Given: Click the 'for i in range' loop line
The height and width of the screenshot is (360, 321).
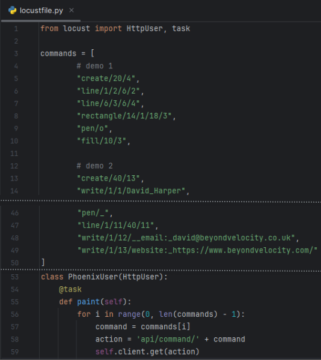Looking at the screenshot, I should pos(161,314).
